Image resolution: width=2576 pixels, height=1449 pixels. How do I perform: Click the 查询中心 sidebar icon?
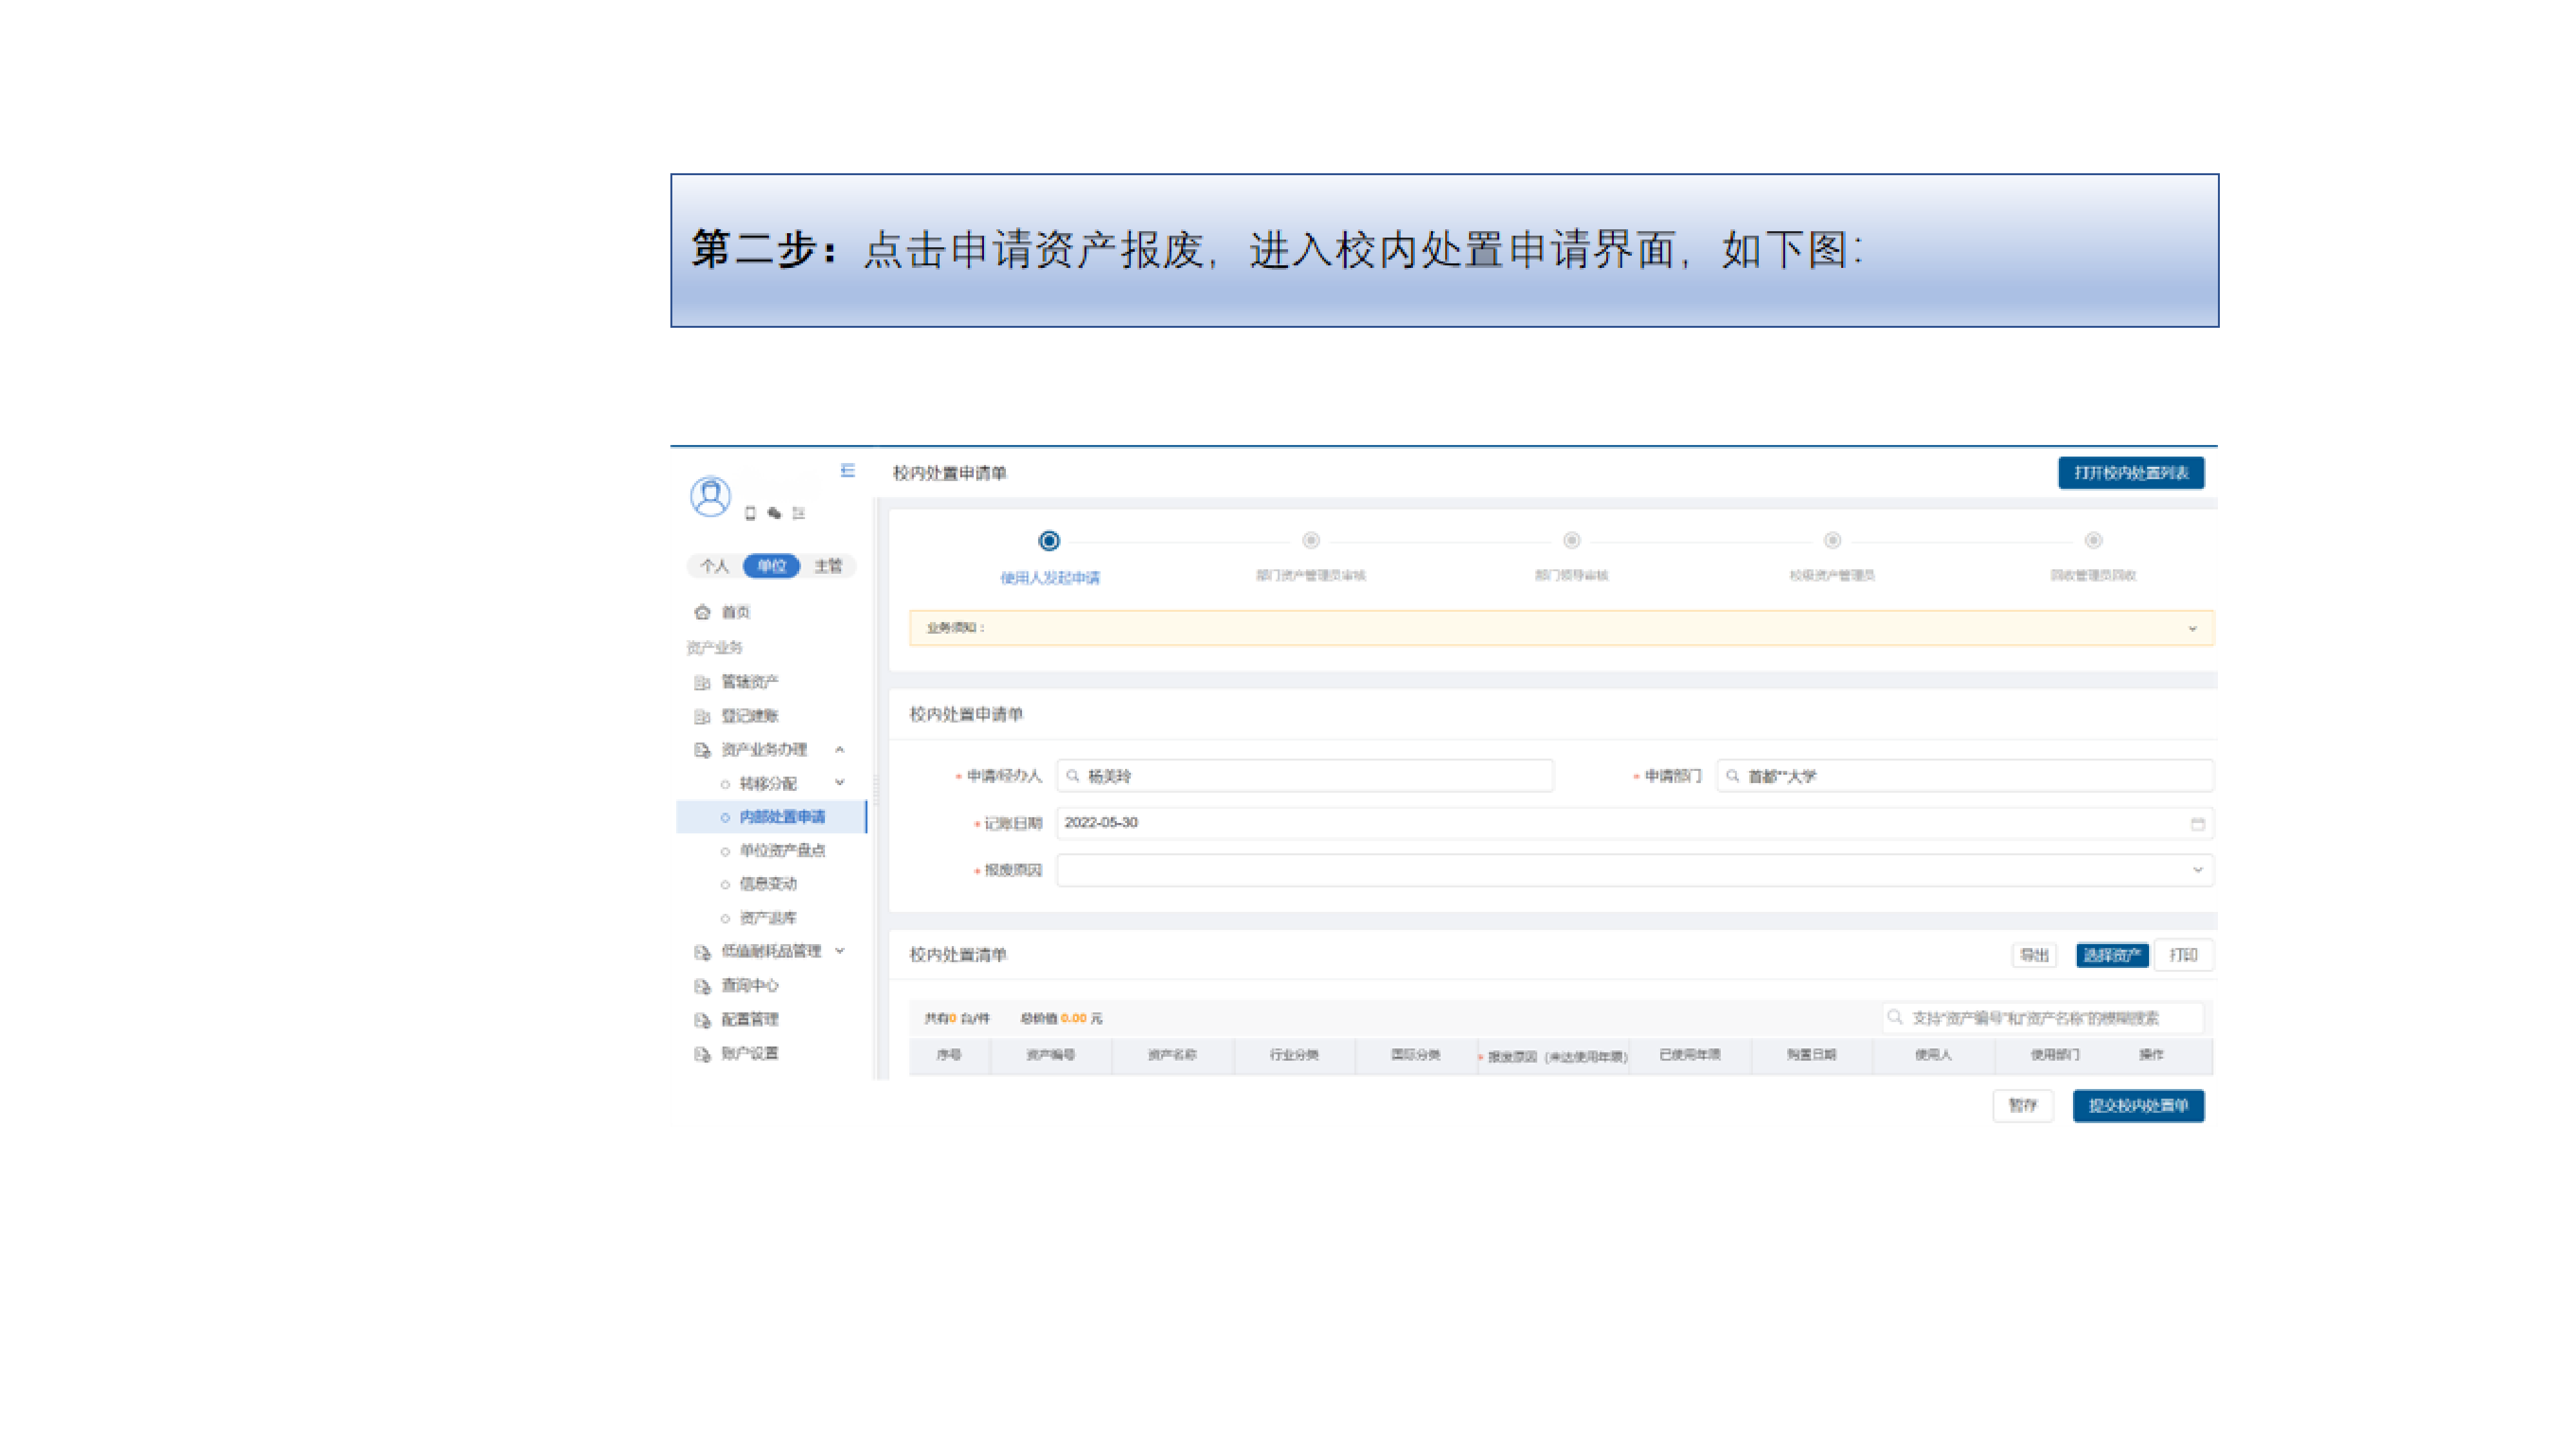pyautogui.click(x=702, y=986)
